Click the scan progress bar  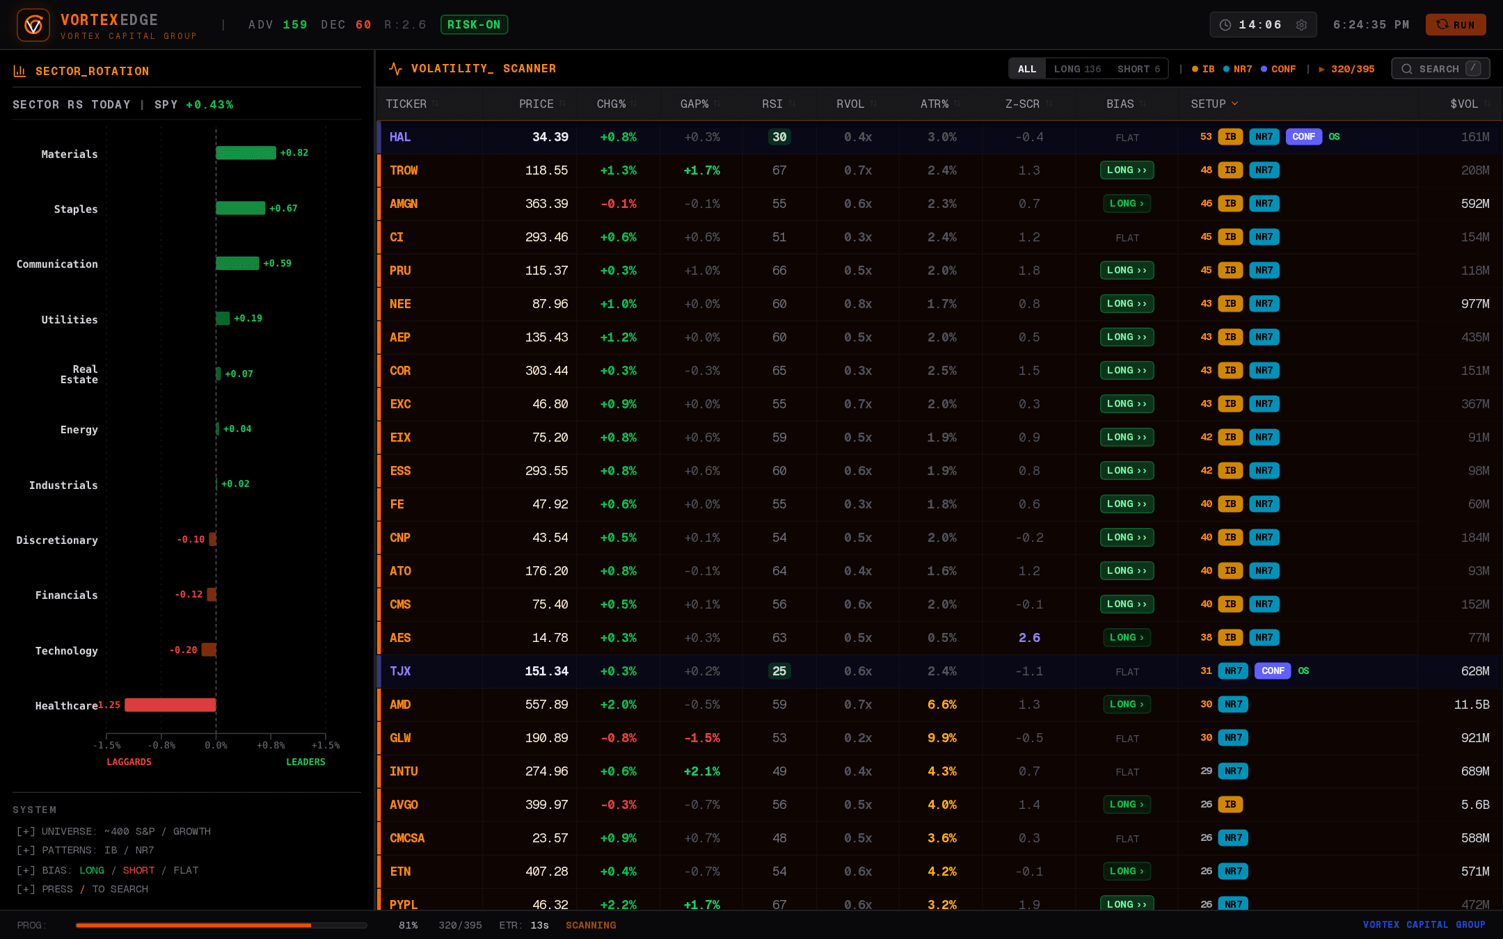(x=221, y=925)
